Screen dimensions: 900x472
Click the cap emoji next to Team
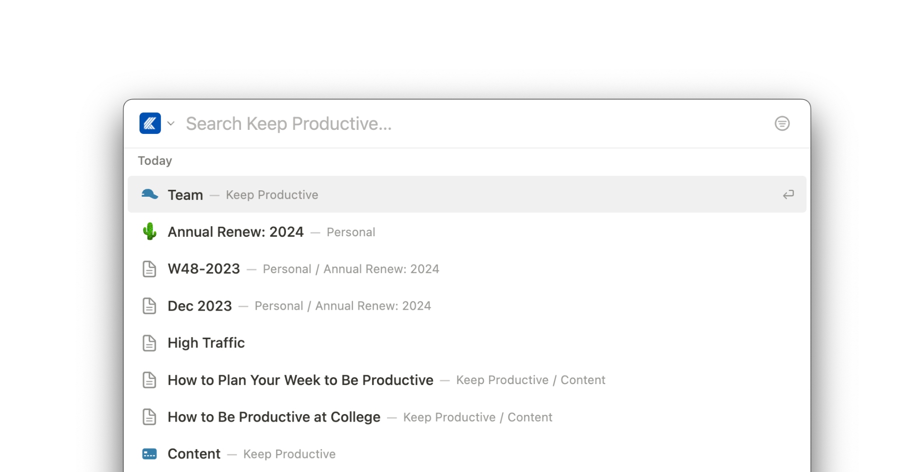coord(149,194)
